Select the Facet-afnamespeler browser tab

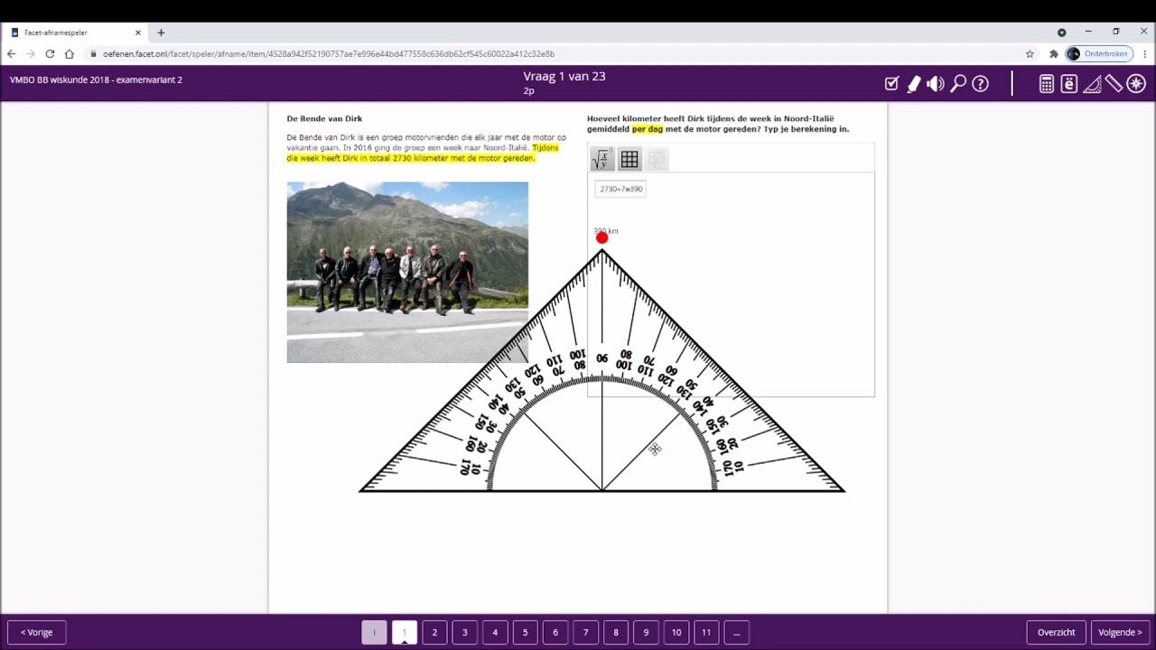(76, 32)
